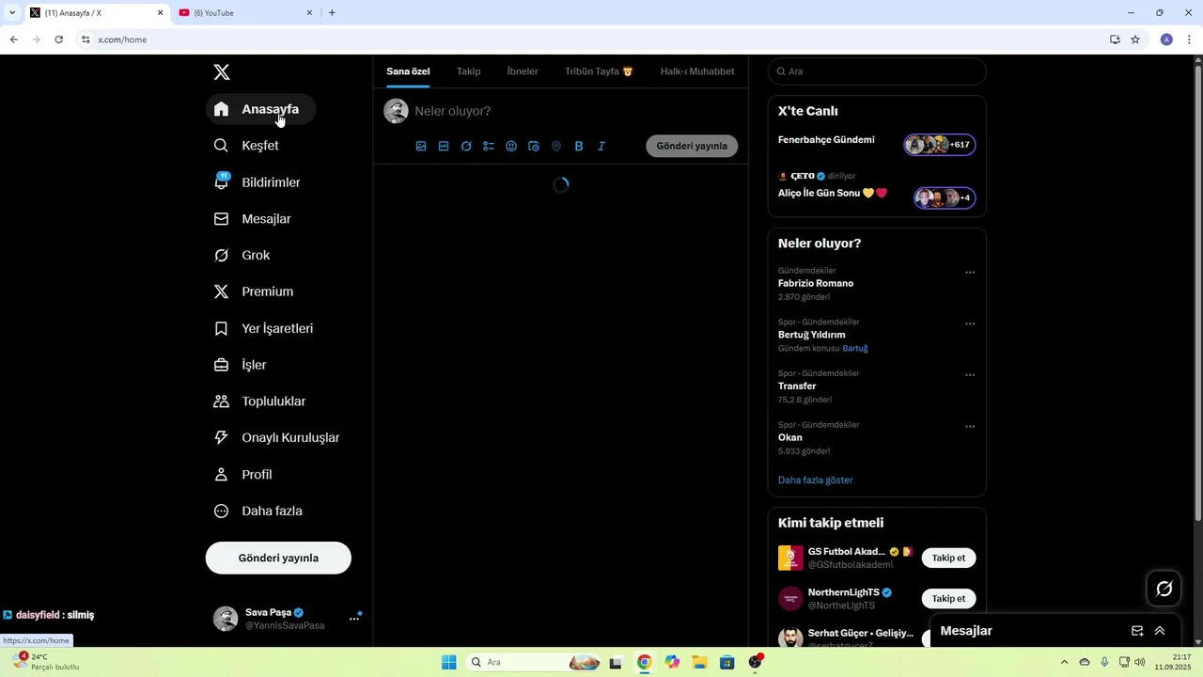1203x677 pixels.
Task: Open the Fabrizio Romano trend
Action: click(816, 283)
